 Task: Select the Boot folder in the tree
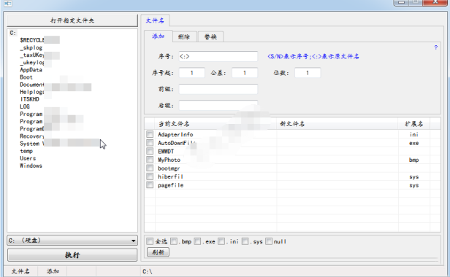click(26, 77)
